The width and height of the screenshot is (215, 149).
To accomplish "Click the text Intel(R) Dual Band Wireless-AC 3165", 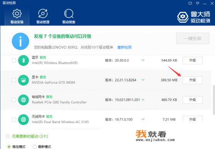I will click(x=60, y=122).
